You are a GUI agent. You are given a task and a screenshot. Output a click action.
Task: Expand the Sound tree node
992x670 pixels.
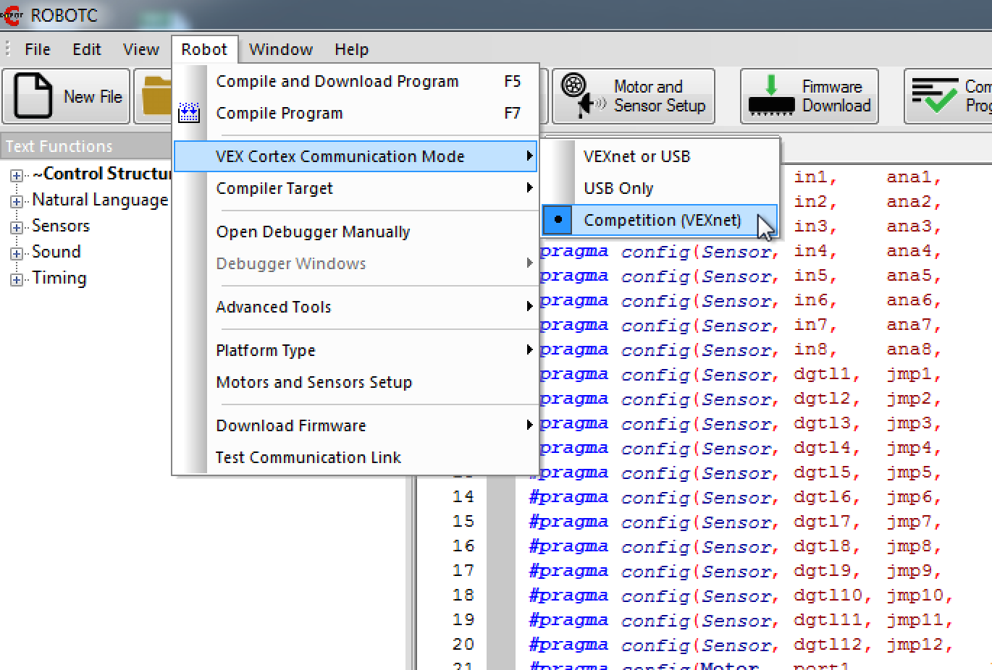[x=16, y=253]
